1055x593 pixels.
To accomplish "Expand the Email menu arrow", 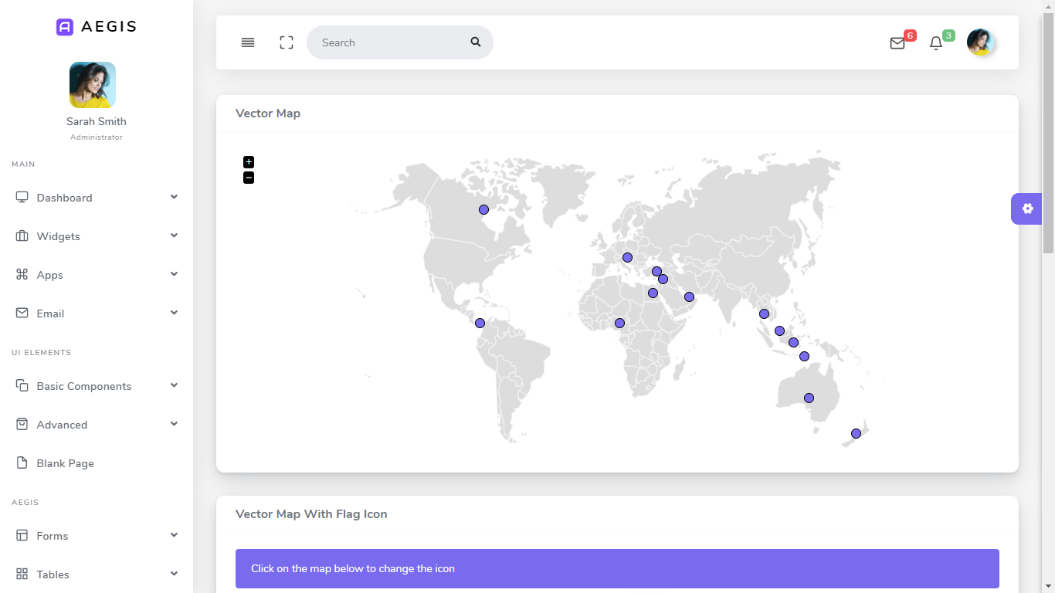I will (174, 313).
